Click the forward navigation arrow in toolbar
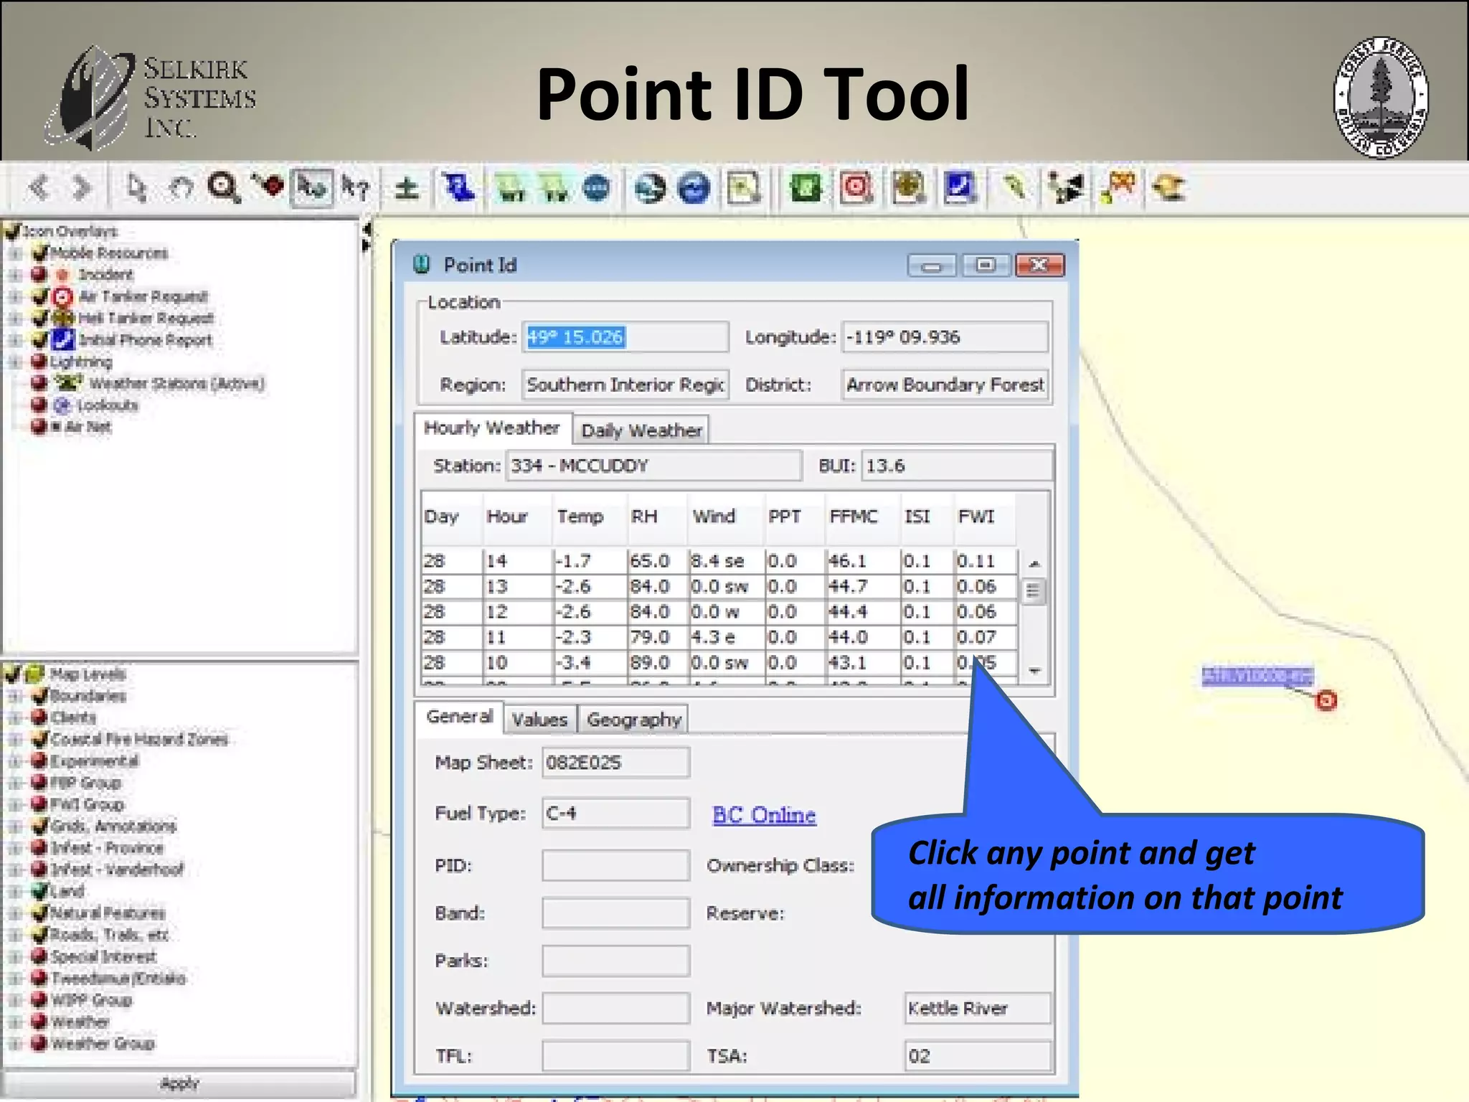1469x1102 pixels. tap(83, 188)
